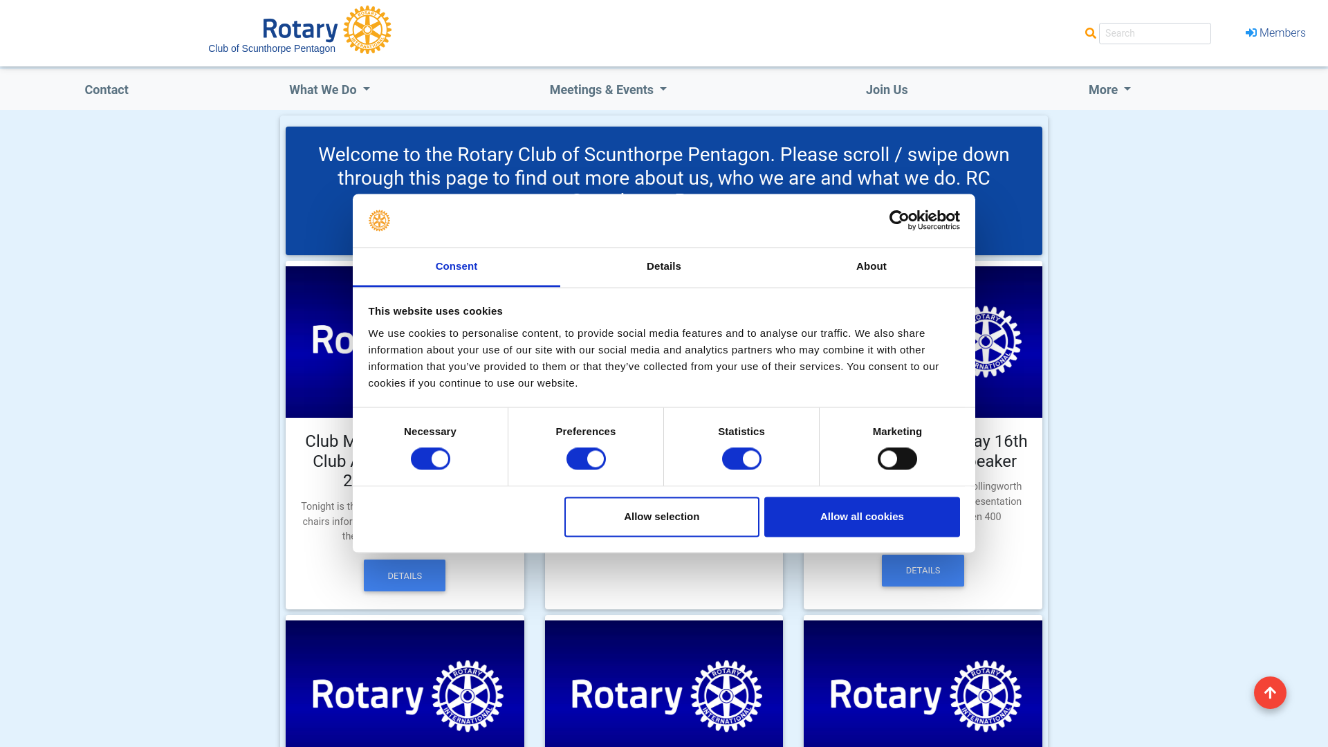Screen dimensions: 1328x747
Task: Expand the What We Do menu
Action: pos(329,90)
